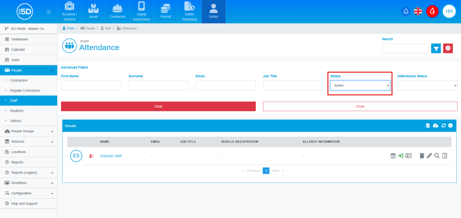This screenshot has height=218, width=461.
Task: Expand the Workflows sidebar section
Action: (x=28, y=183)
